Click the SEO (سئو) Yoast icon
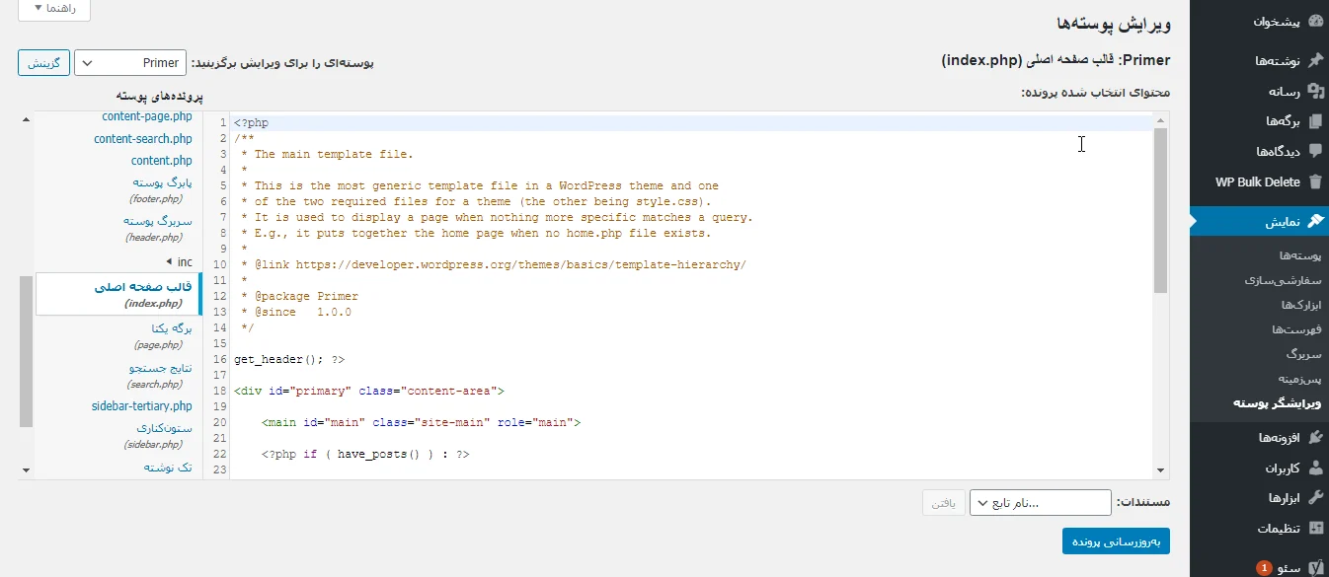The image size is (1329, 577). coord(1314,568)
